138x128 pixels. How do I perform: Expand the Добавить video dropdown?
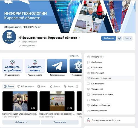pos(21,122)
